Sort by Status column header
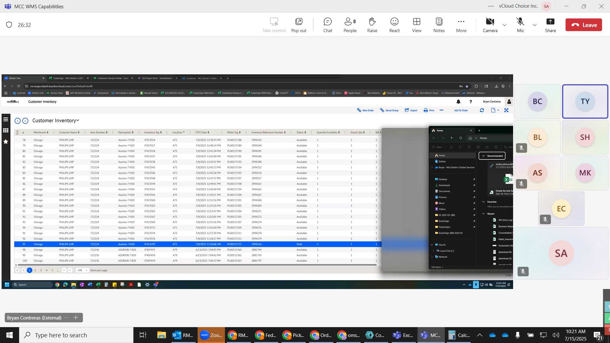 (301, 132)
